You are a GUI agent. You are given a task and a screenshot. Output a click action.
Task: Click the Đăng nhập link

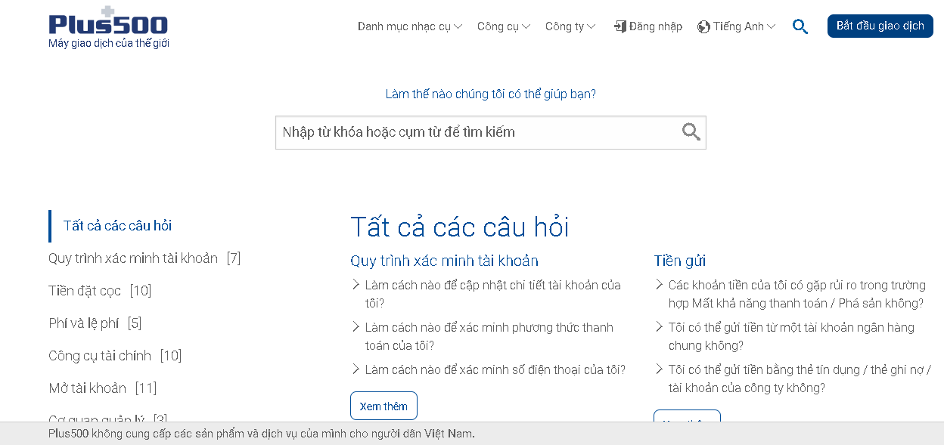[655, 26]
